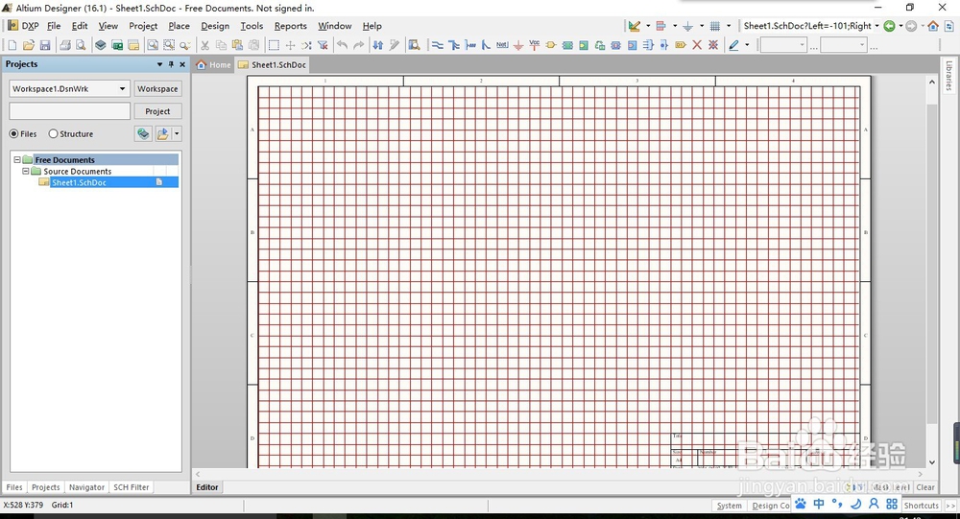Open a document with the folder icon
960x519 pixels.
coord(28,45)
